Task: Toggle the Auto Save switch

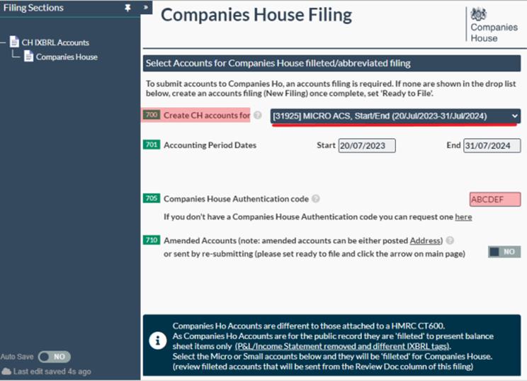Action: pyautogui.click(x=55, y=356)
